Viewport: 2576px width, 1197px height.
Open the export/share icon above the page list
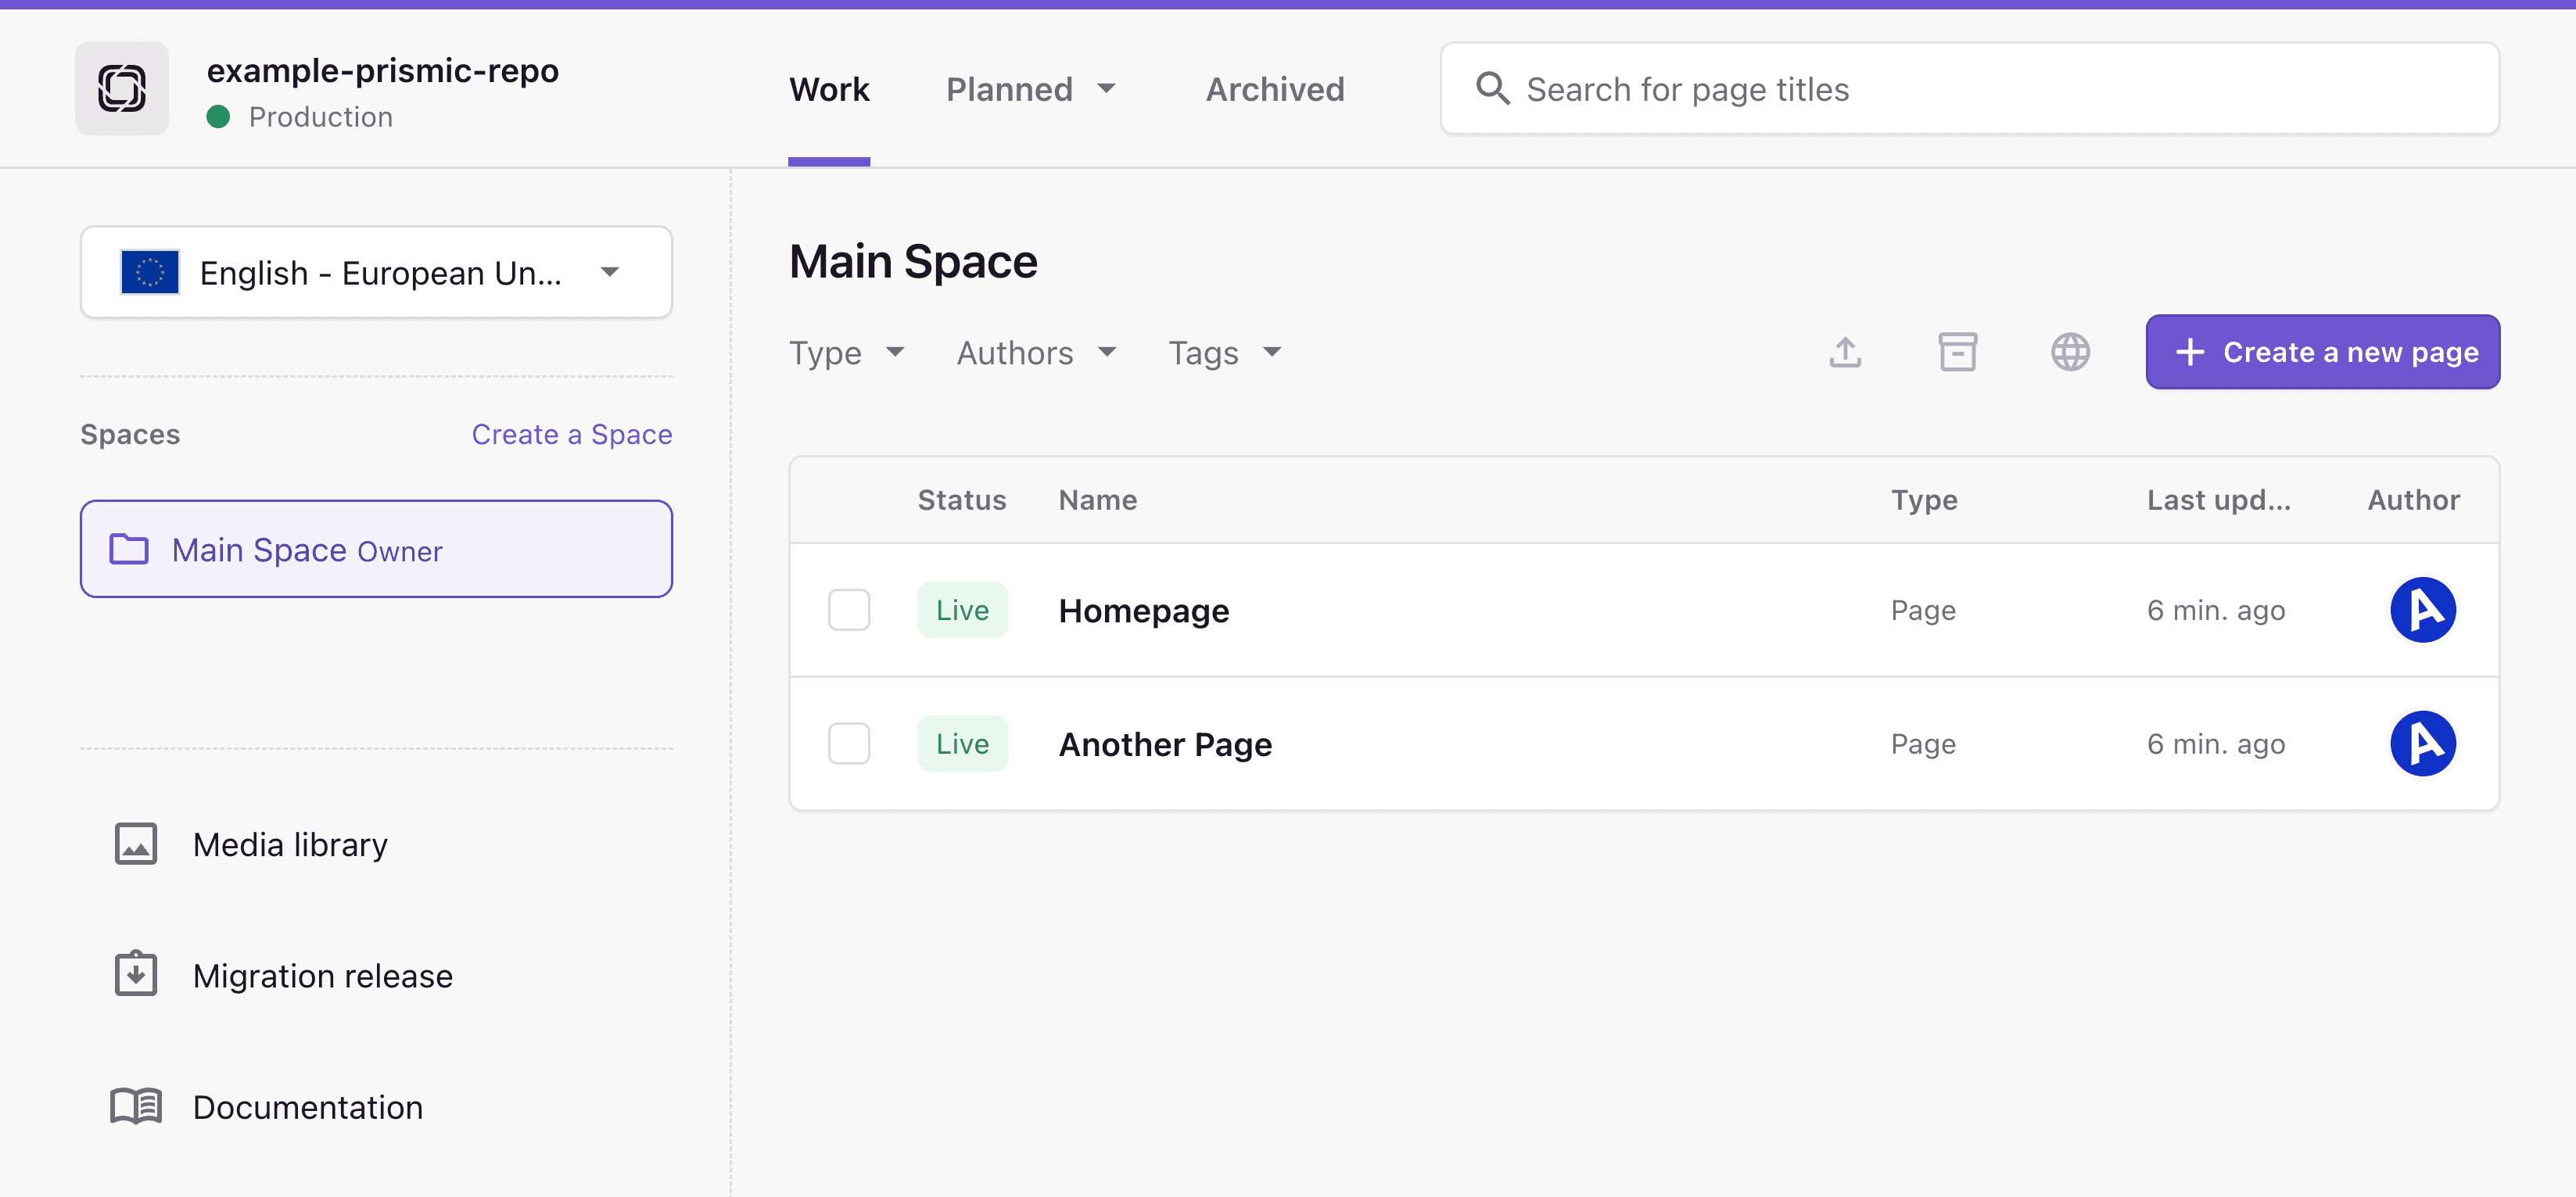point(1845,352)
